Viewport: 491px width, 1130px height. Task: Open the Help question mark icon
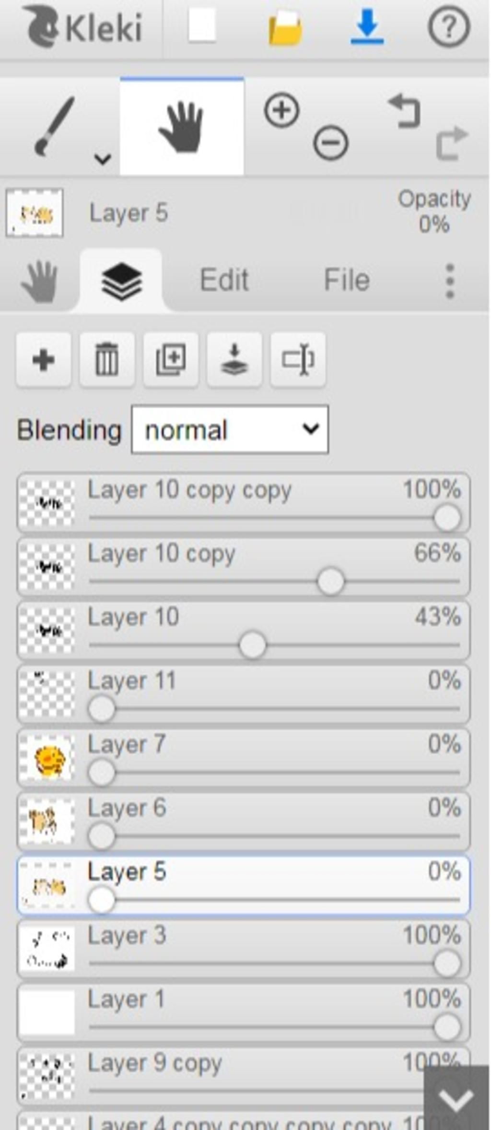448,27
